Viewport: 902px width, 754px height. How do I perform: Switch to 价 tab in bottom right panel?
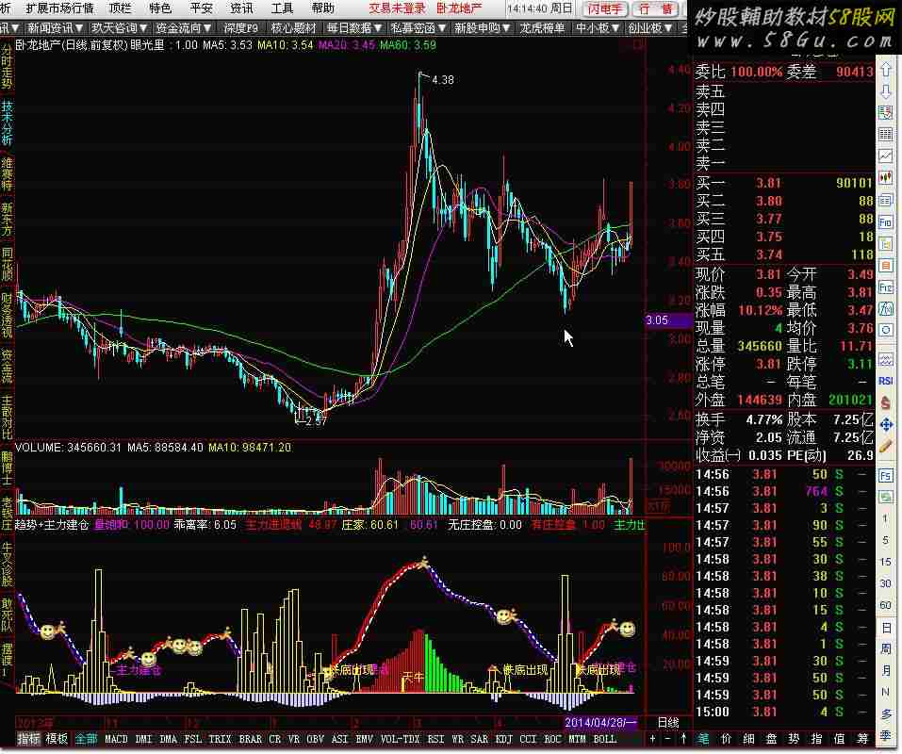[x=726, y=739]
